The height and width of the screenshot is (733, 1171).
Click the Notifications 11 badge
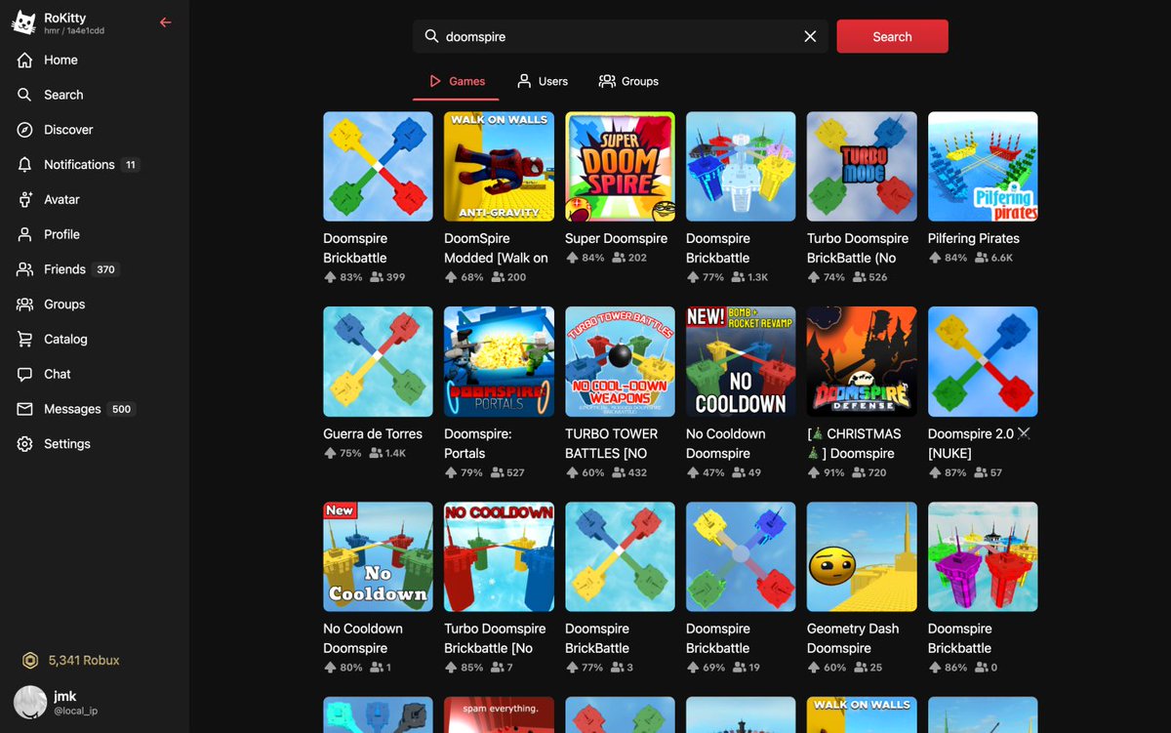pos(131,165)
